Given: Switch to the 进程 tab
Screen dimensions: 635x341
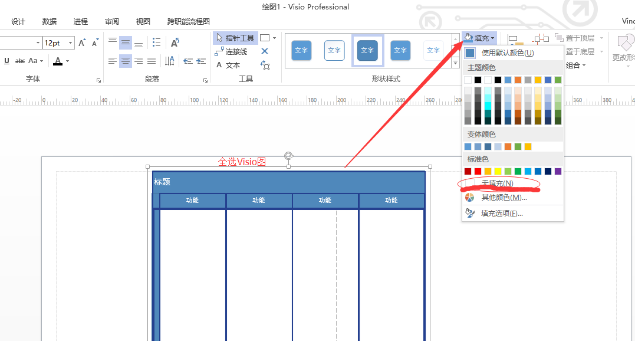Looking at the screenshot, I should click(x=80, y=21).
